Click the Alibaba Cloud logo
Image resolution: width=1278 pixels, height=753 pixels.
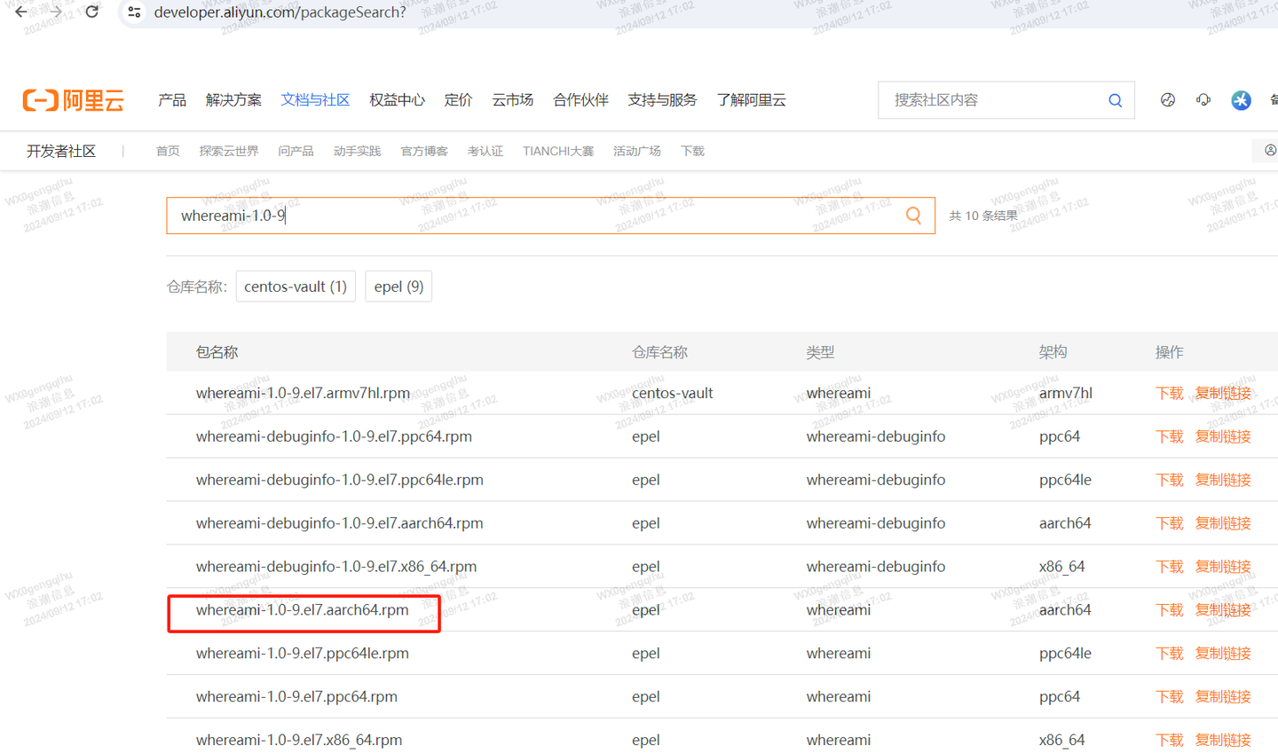coord(72,99)
